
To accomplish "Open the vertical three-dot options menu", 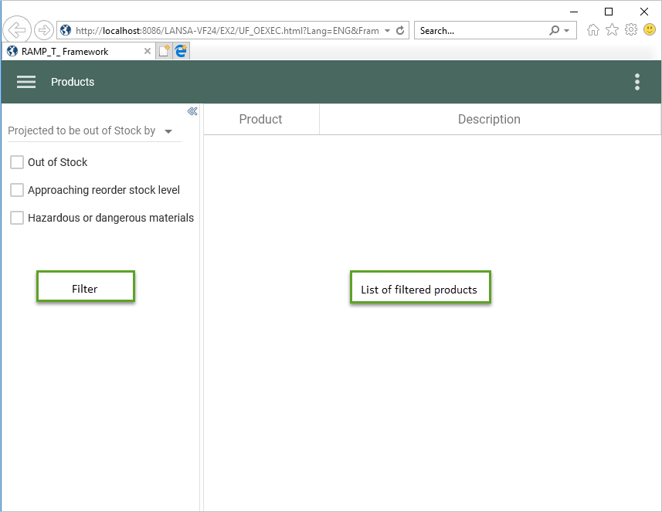I will pos(637,82).
